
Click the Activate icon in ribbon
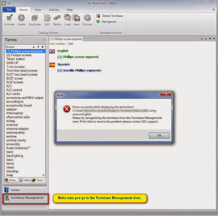(x=9, y=20)
